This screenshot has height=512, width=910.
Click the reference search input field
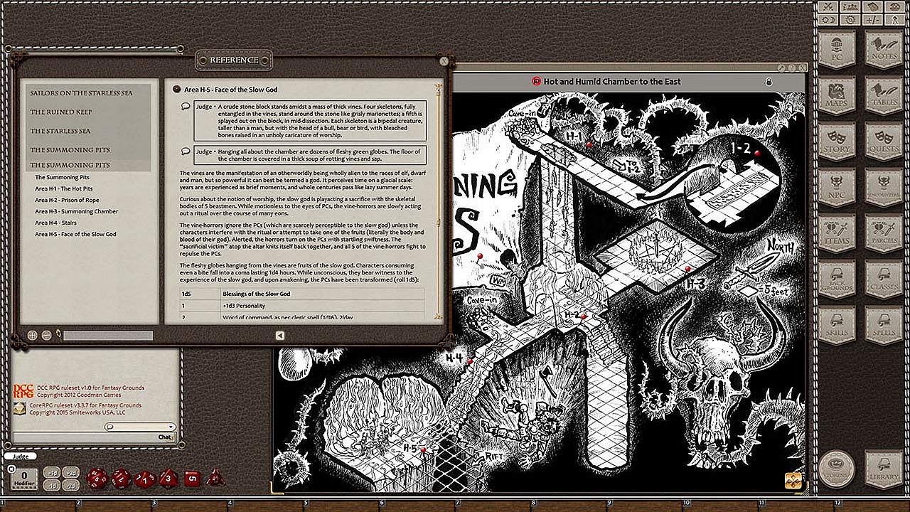coord(108,336)
